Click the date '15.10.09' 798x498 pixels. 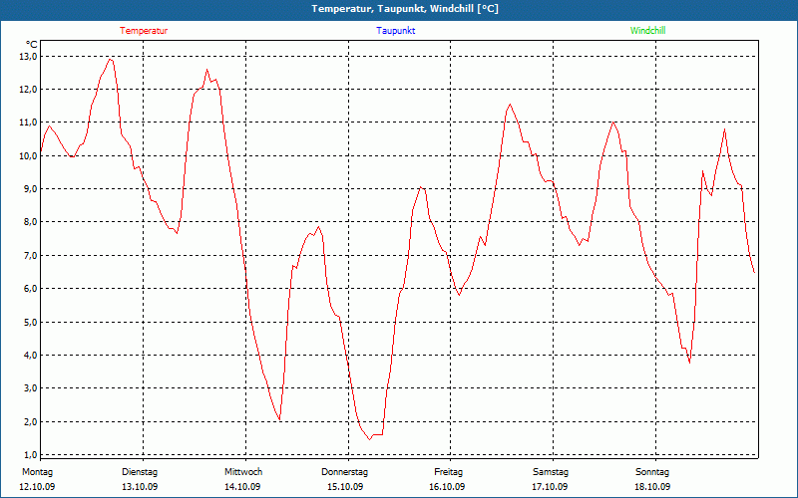(345, 487)
